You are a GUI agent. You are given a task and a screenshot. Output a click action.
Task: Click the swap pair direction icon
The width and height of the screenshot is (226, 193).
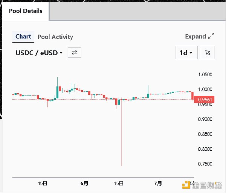[74, 52]
